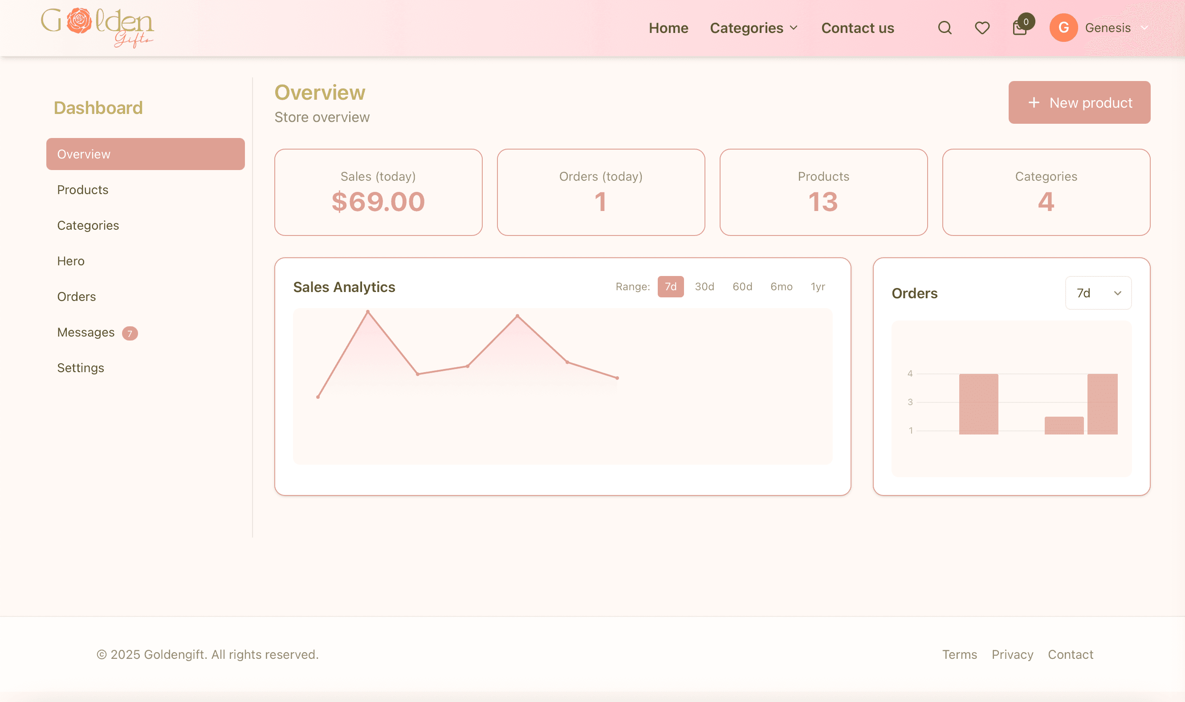Click the Golden Gifts logo
The image size is (1185, 702).
coord(97,27)
